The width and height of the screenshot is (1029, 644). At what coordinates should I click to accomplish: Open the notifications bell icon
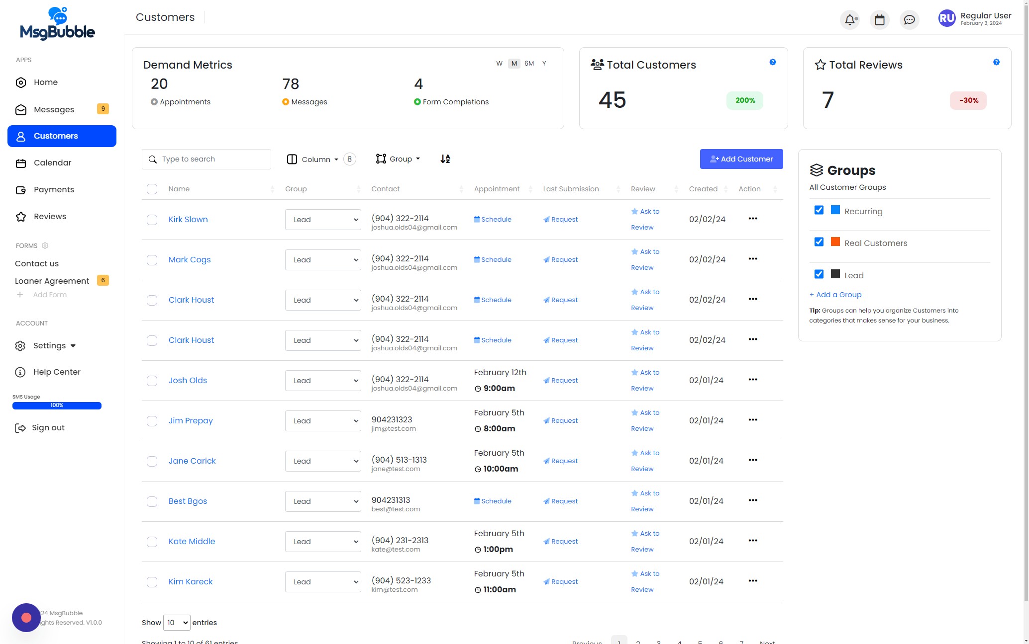pos(850,20)
